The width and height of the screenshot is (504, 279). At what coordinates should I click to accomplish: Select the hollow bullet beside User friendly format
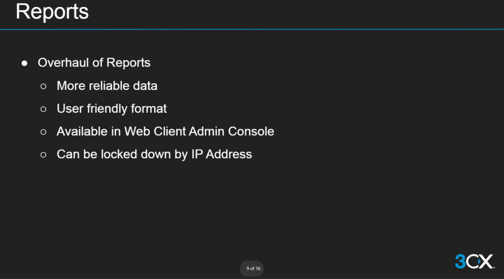(x=43, y=109)
